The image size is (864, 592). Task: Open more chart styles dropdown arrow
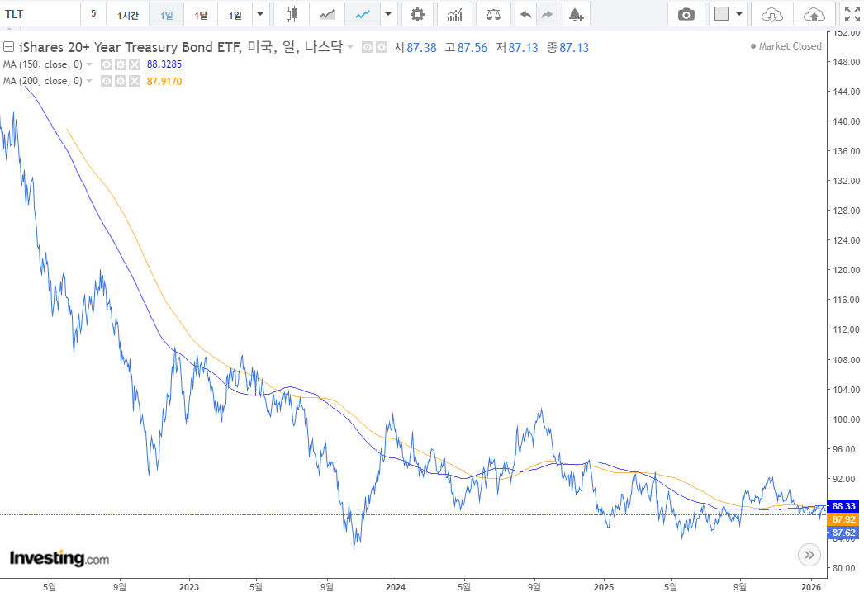(x=388, y=14)
